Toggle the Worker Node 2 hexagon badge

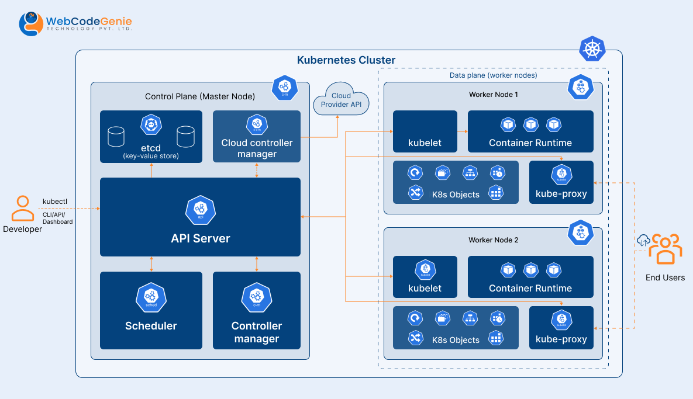581,232
